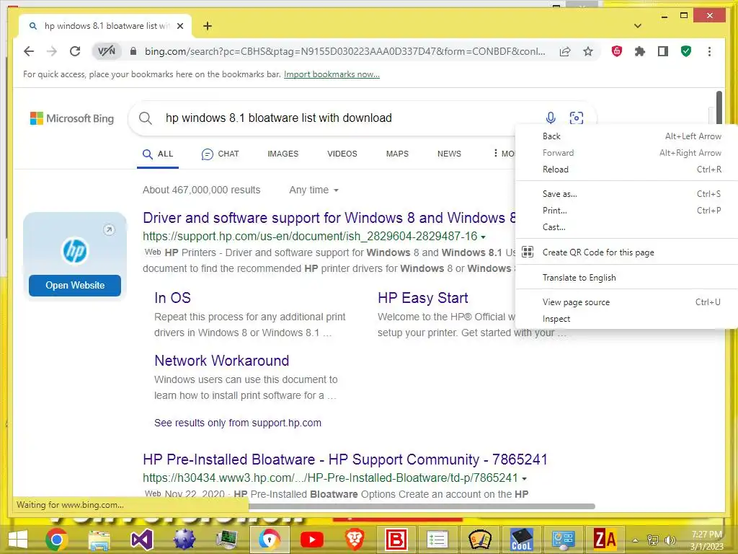Share this page via the share icon
Viewport: 738px width, 554px height.
pyautogui.click(x=565, y=51)
